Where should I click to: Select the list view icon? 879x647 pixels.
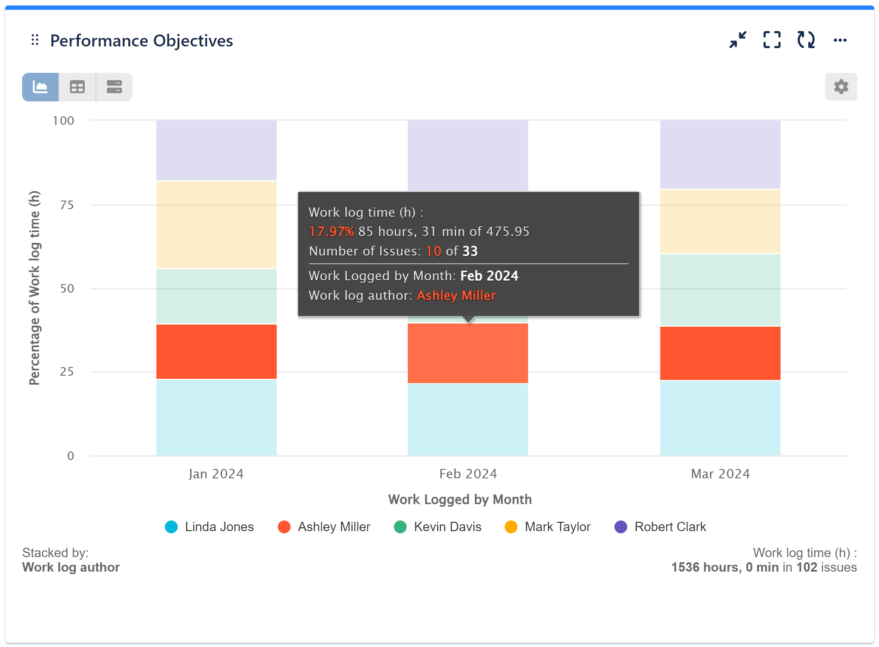tap(114, 86)
